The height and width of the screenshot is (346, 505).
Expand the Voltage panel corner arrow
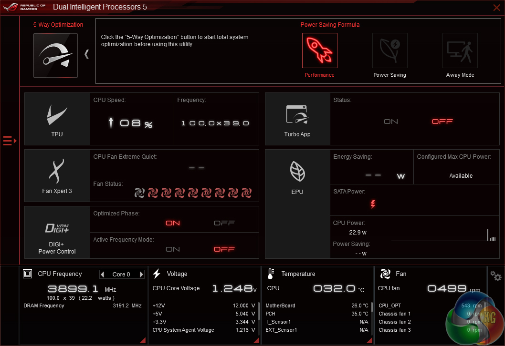tap(256, 340)
